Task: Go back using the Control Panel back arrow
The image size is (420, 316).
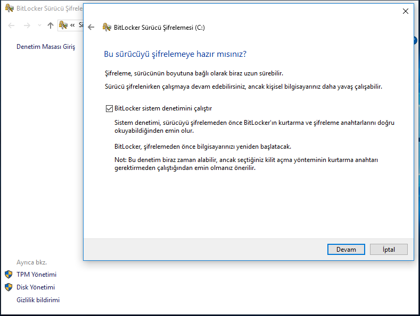Action: tap(11, 25)
